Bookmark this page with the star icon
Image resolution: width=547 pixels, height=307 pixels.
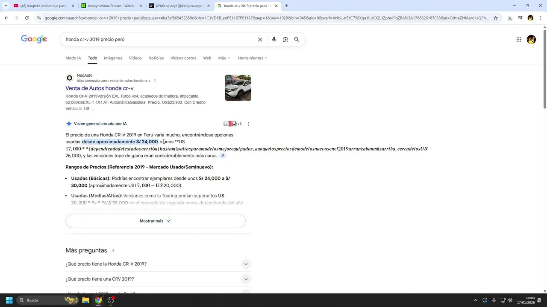496,18
